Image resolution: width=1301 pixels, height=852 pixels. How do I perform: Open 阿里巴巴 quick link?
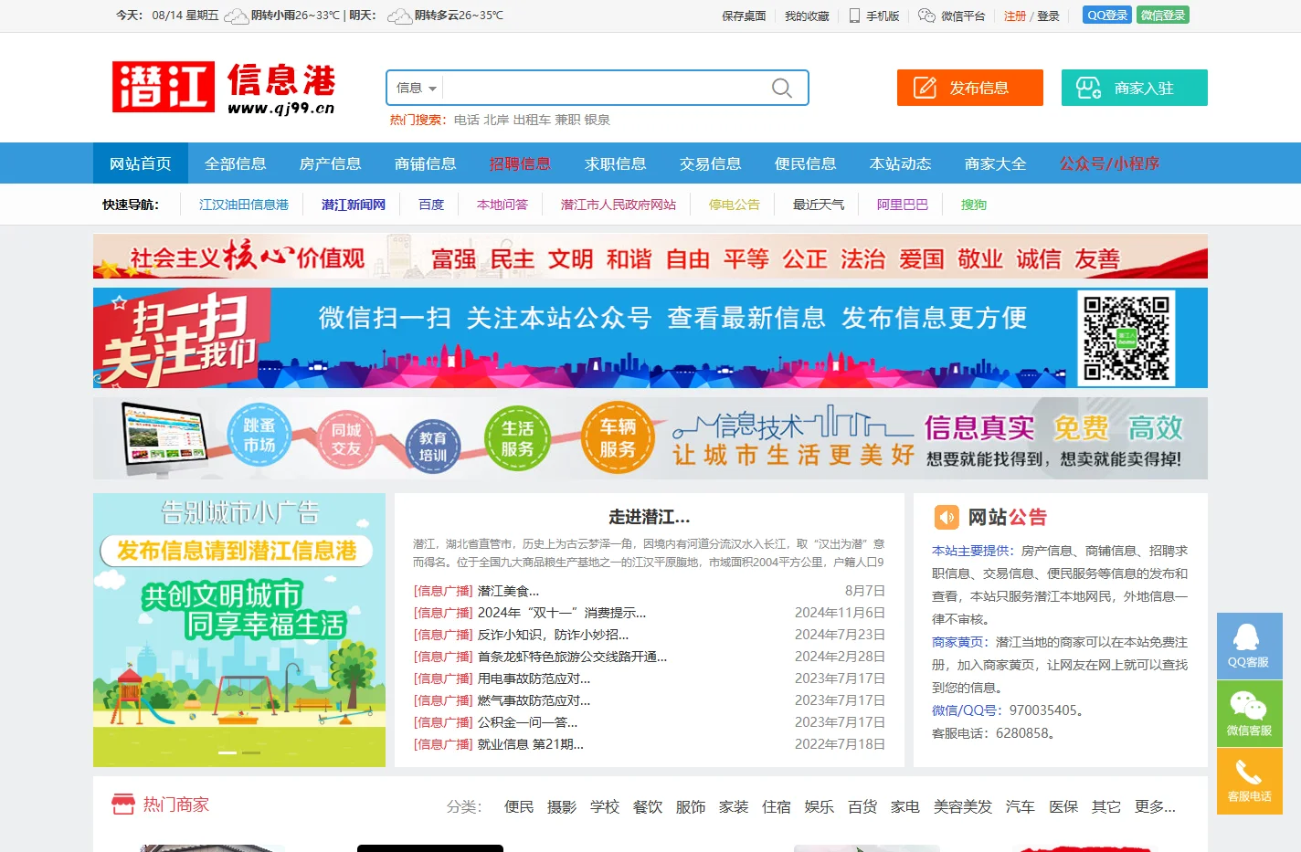[903, 205]
